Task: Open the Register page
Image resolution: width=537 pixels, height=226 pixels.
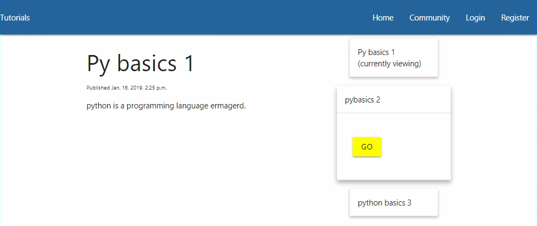Action: pyautogui.click(x=514, y=18)
